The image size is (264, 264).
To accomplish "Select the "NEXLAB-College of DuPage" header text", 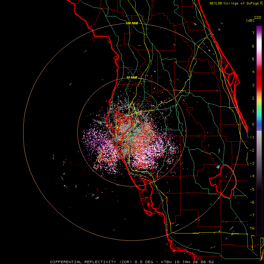I will pos(235,3).
